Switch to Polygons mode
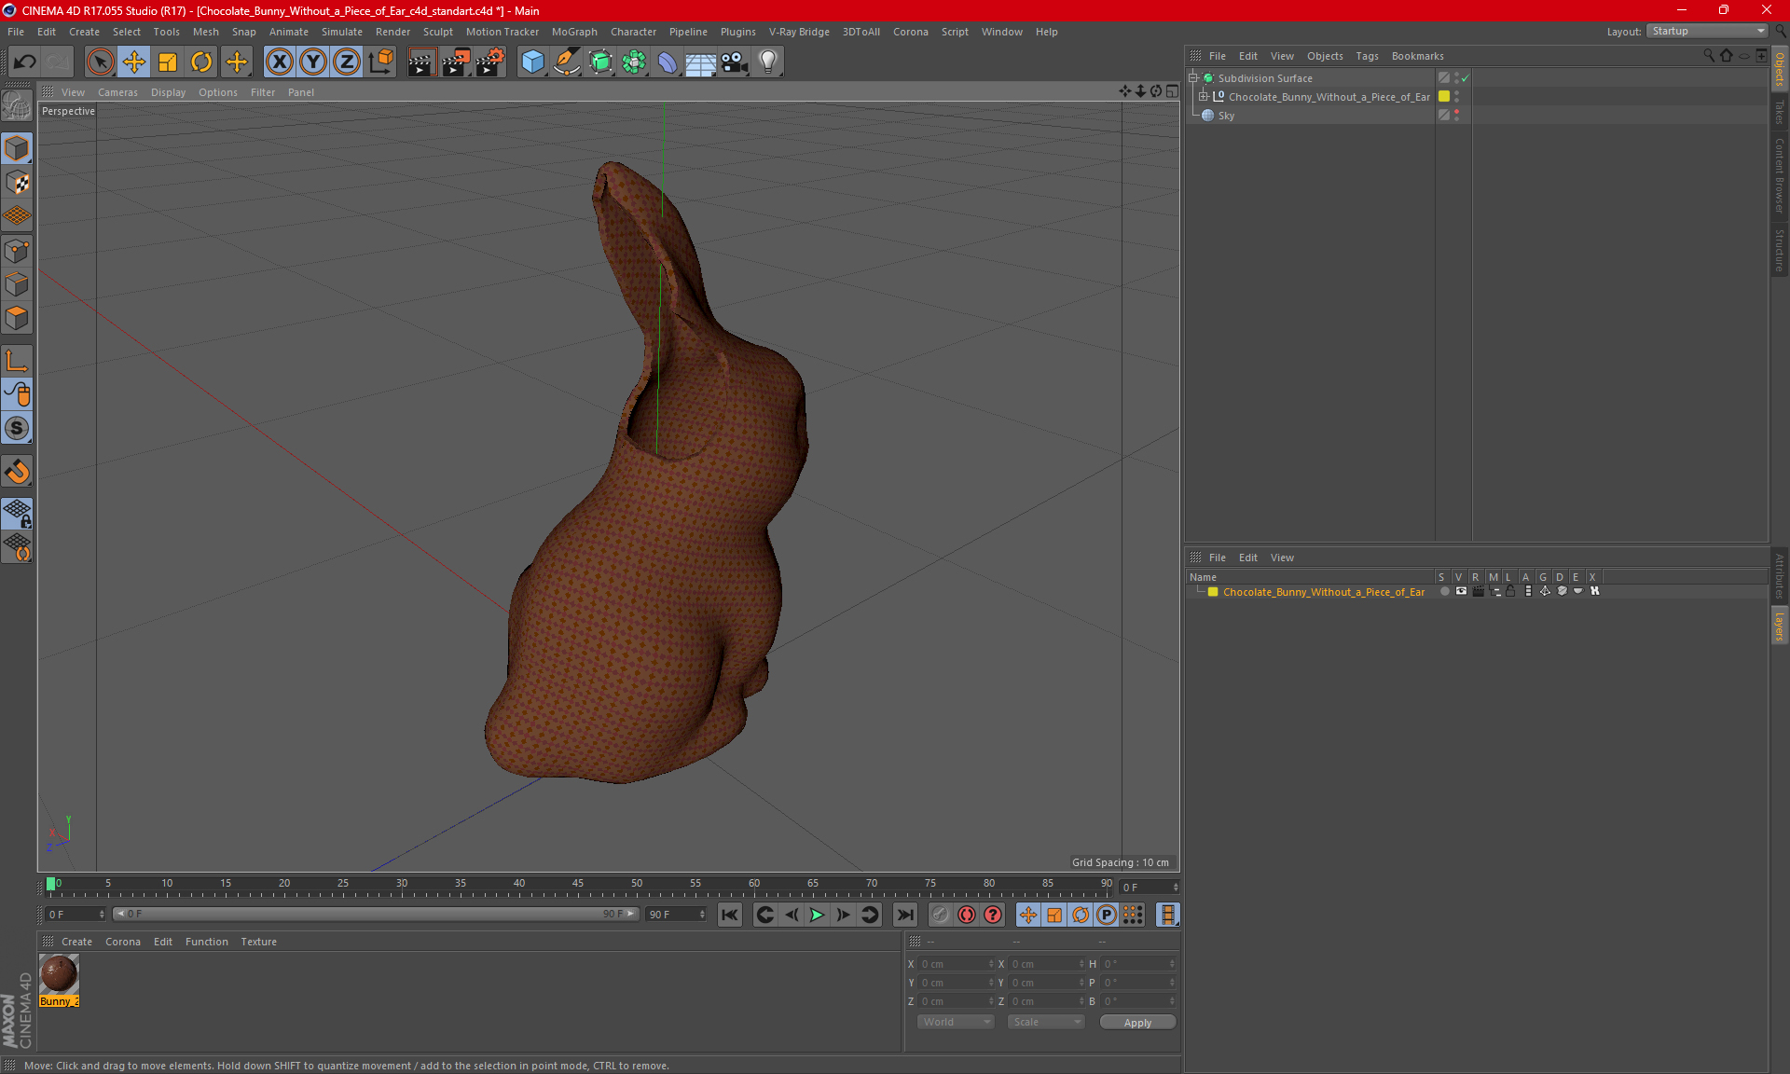The height and width of the screenshot is (1074, 1790). point(17,318)
